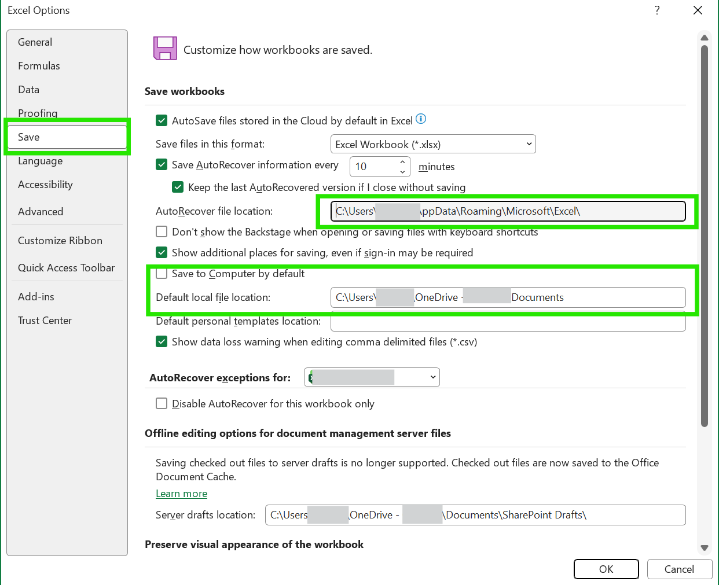The width and height of the screenshot is (719, 585).
Task: Select the Save options category
Action: pyautogui.click(x=67, y=137)
